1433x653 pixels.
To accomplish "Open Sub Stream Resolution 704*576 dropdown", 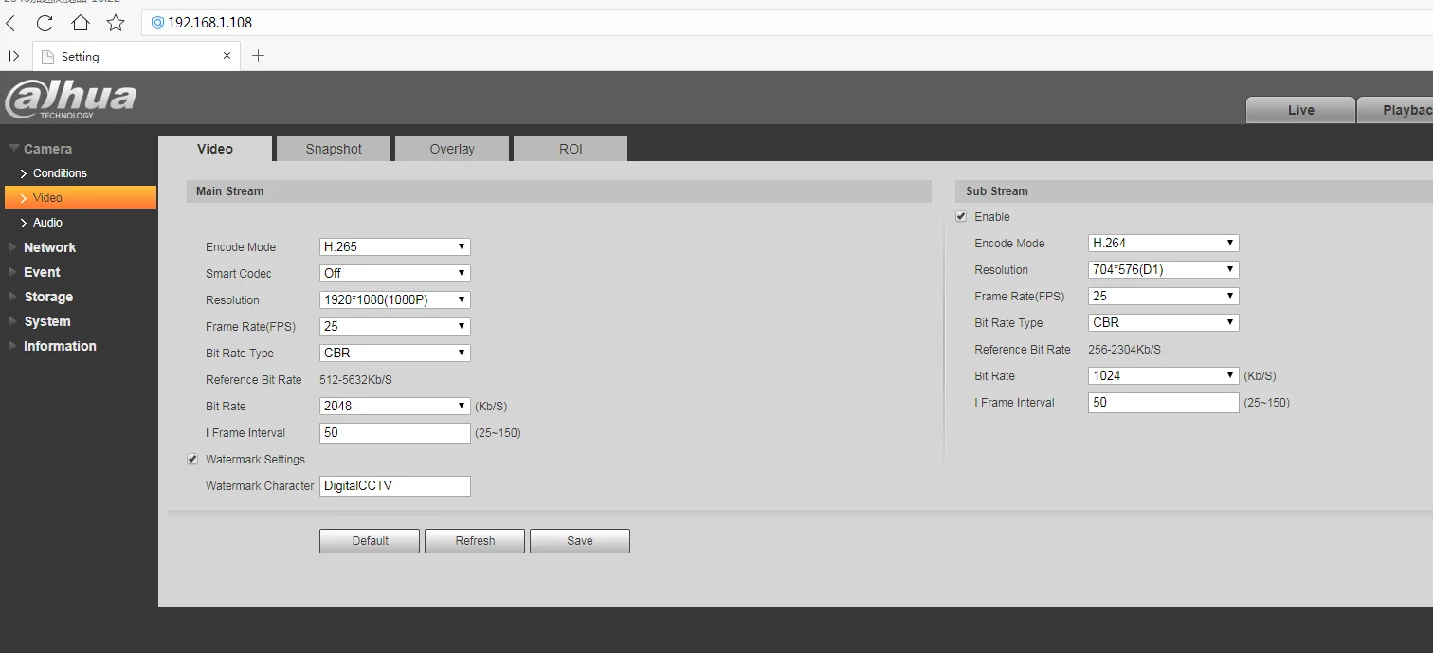I will (1164, 269).
